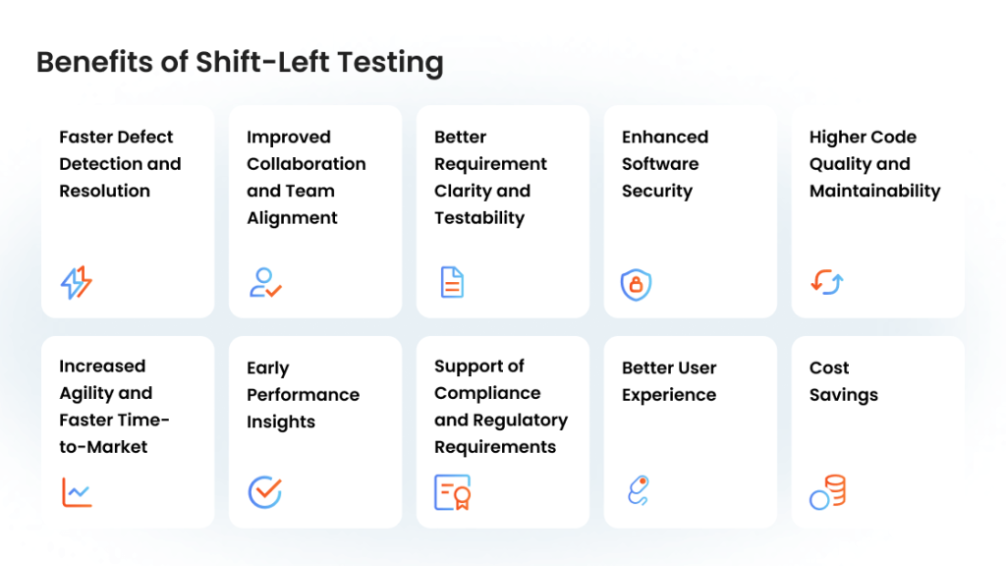Click the Better Requirement Clarity and Testability title
This screenshot has height=566, width=1006.
(490, 177)
